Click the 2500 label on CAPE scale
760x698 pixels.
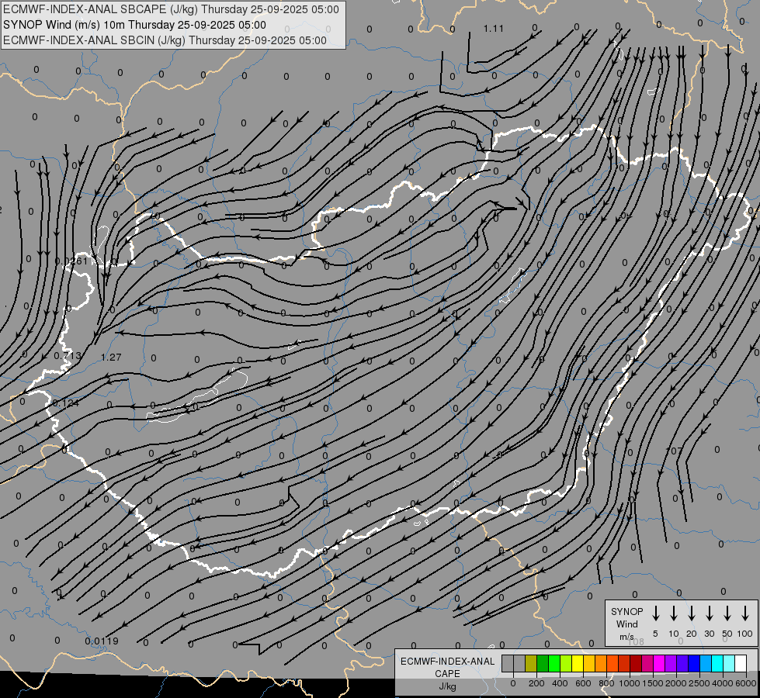click(x=699, y=683)
